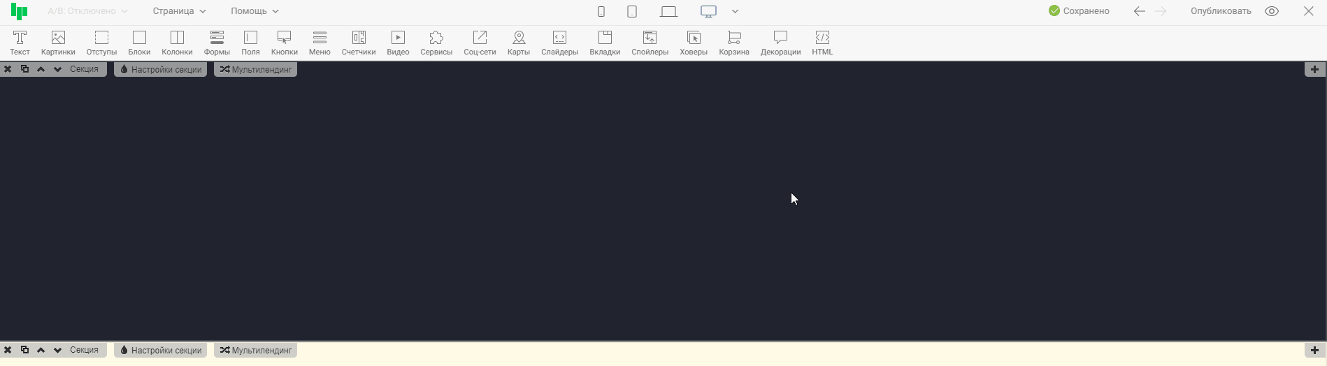Viewport: 1327px width, 366px height.
Task: Select the Корзина cart tool
Action: tap(734, 43)
